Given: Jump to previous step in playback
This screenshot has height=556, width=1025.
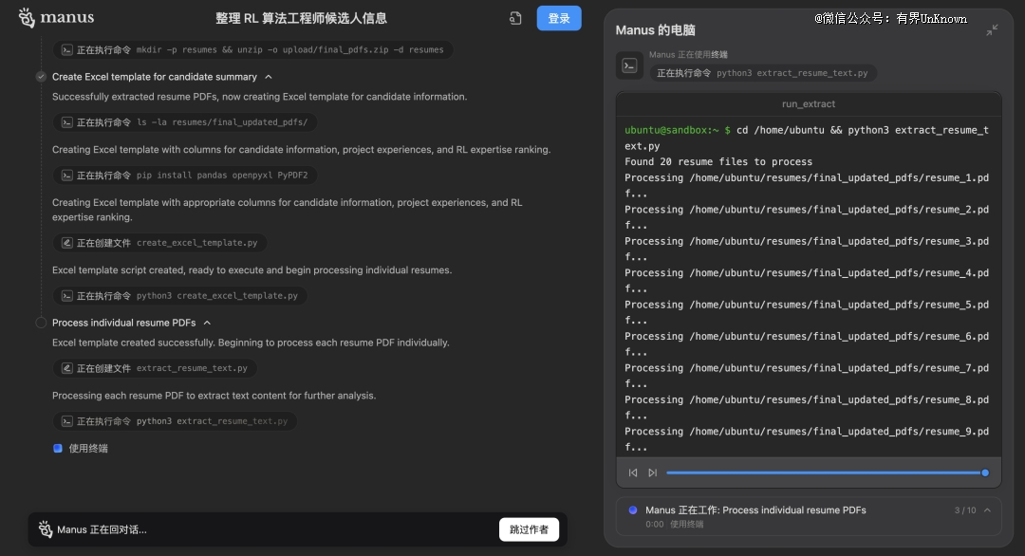Looking at the screenshot, I should pyautogui.click(x=633, y=473).
